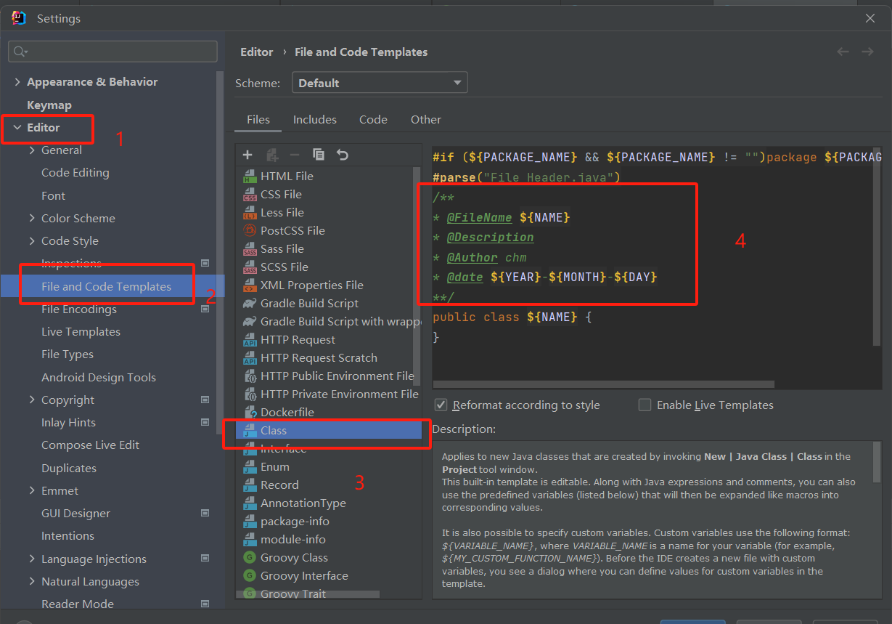
Task: Click the Editor breadcrumb link
Action: point(257,52)
